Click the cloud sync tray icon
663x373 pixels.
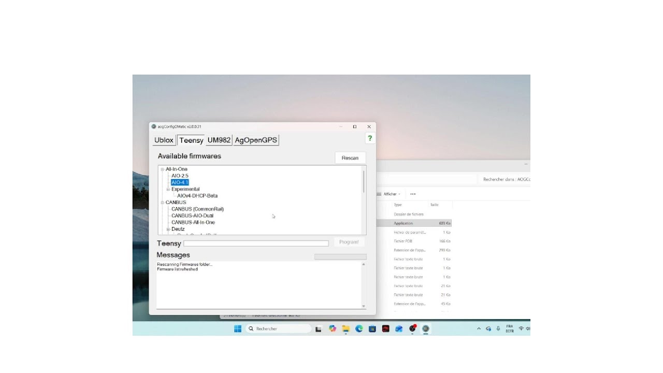(x=488, y=328)
